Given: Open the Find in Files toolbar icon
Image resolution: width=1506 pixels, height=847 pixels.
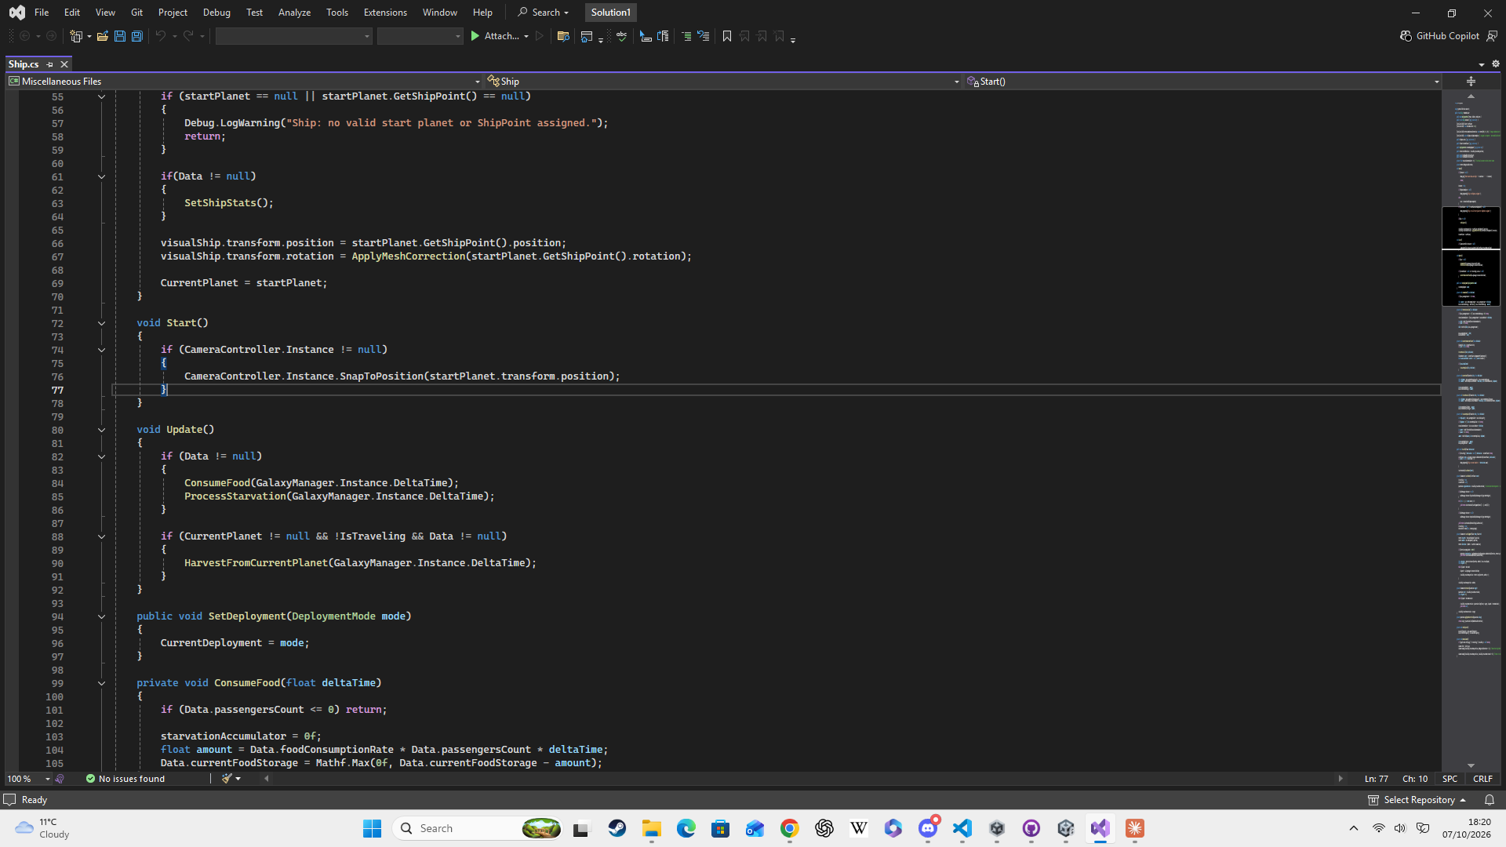Looking at the screenshot, I should (x=563, y=36).
